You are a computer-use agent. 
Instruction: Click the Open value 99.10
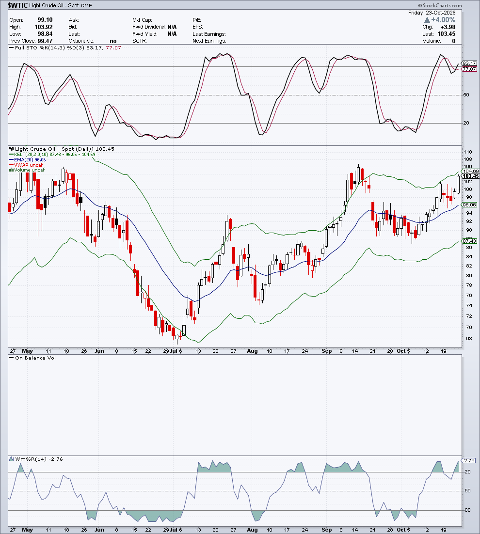(45, 20)
